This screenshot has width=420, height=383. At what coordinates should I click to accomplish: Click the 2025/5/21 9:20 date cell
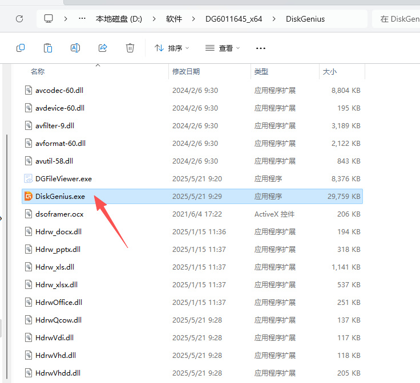[x=197, y=178]
